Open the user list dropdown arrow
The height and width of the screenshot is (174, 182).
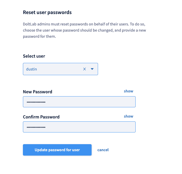(92, 69)
